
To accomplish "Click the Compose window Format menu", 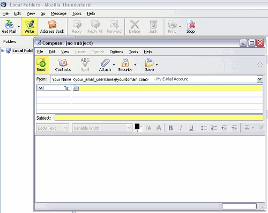I will [98, 52].
